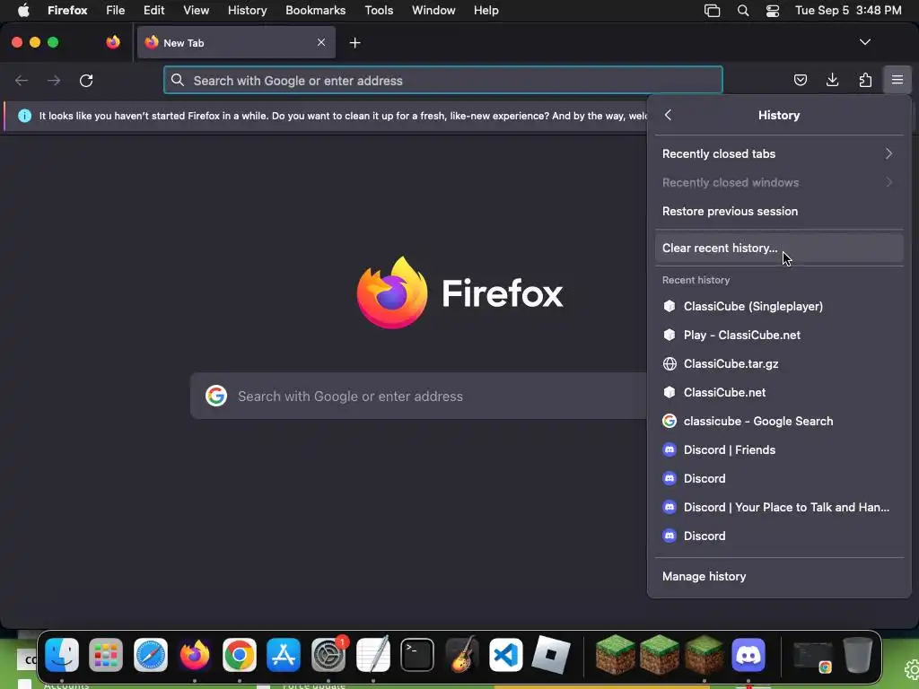919x689 pixels.
Task: Open the Apple menu
Action: (x=23, y=11)
